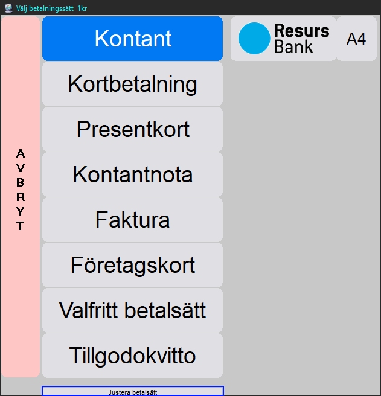Image resolution: width=381 pixels, height=396 pixels.
Task: Select Kontant payment method
Action: pos(132,39)
